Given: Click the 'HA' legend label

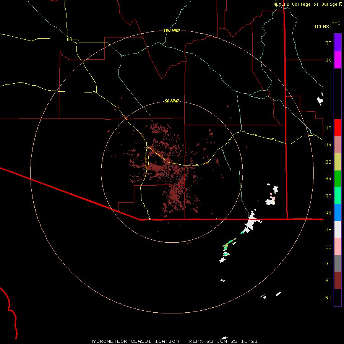Looking at the screenshot, I should (x=328, y=128).
